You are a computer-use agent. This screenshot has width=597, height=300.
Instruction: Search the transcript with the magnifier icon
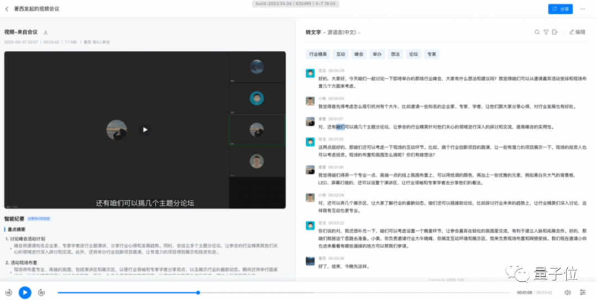pyautogui.click(x=537, y=33)
